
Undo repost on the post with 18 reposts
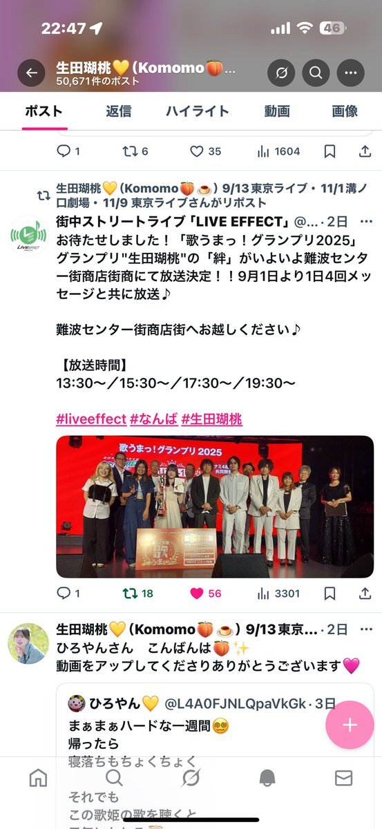138,593
